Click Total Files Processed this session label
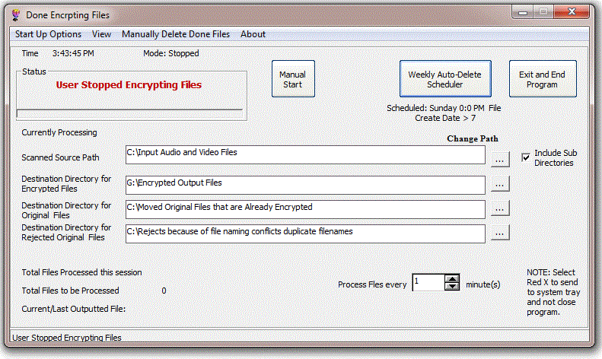The image size is (602, 359). click(81, 272)
